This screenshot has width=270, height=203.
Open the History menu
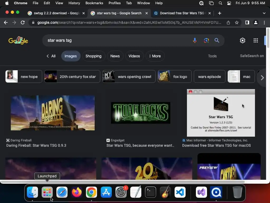[74, 3]
